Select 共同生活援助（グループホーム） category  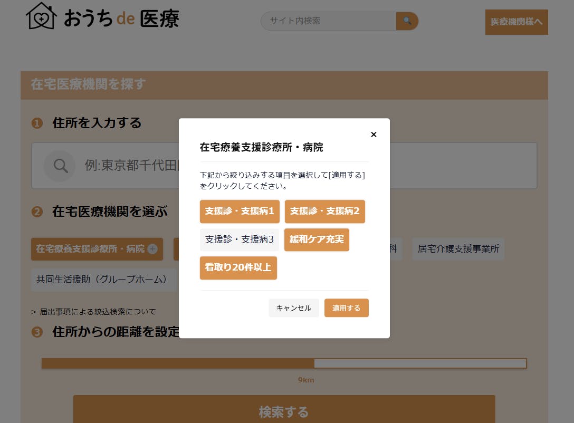pyautogui.click(x=102, y=280)
